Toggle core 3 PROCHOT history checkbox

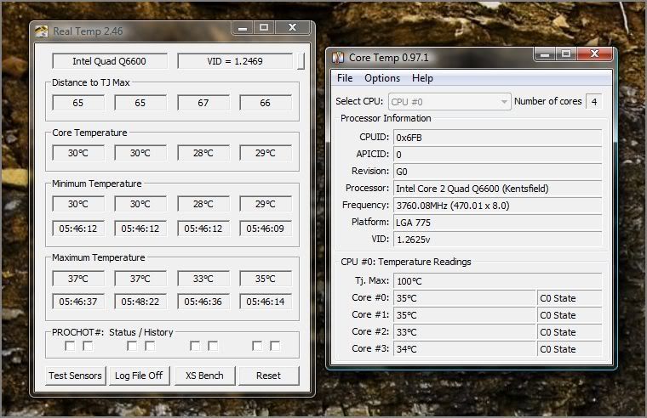coord(275,346)
